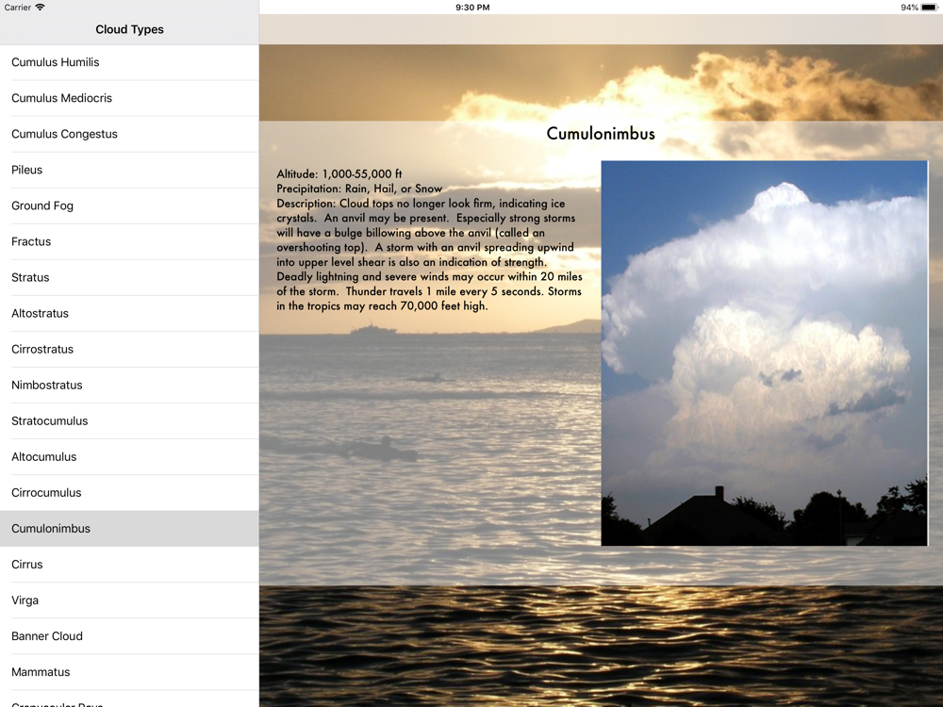Tap the Cumulonimbus detail heading

[x=600, y=134]
